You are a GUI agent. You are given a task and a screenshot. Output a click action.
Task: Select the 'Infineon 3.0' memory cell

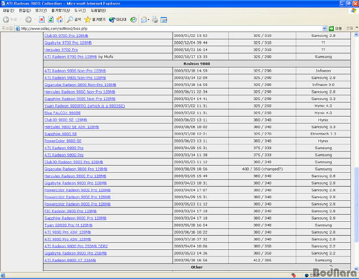pos(323,85)
